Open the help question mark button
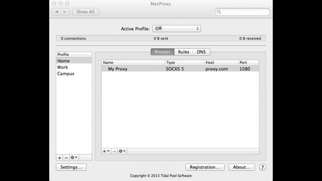322x181 pixels. pyautogui.click(x=262, y=167)
